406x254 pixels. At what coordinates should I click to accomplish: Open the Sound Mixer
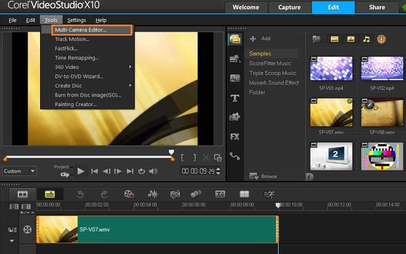(152, 194)
